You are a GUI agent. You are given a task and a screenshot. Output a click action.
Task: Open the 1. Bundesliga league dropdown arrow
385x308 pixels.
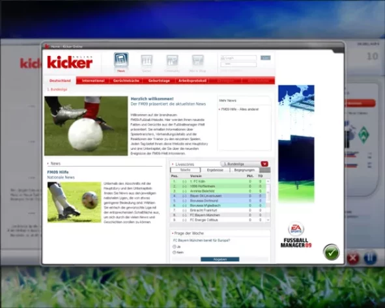264,163
